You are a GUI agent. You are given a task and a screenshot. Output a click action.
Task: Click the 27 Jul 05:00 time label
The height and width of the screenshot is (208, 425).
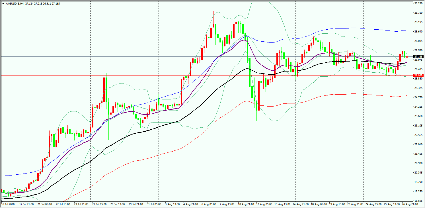click(99, 204)
